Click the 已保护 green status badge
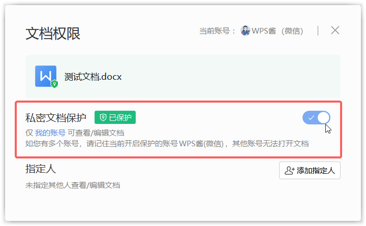This screenshot has width=366, height=226. (x=115, y=117)
